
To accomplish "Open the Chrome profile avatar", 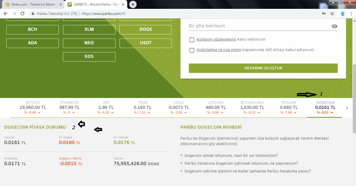I will point(343,14).
